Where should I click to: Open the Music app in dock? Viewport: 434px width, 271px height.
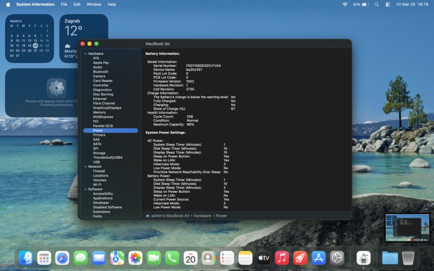pyautogui.click(x=282, y=258)
